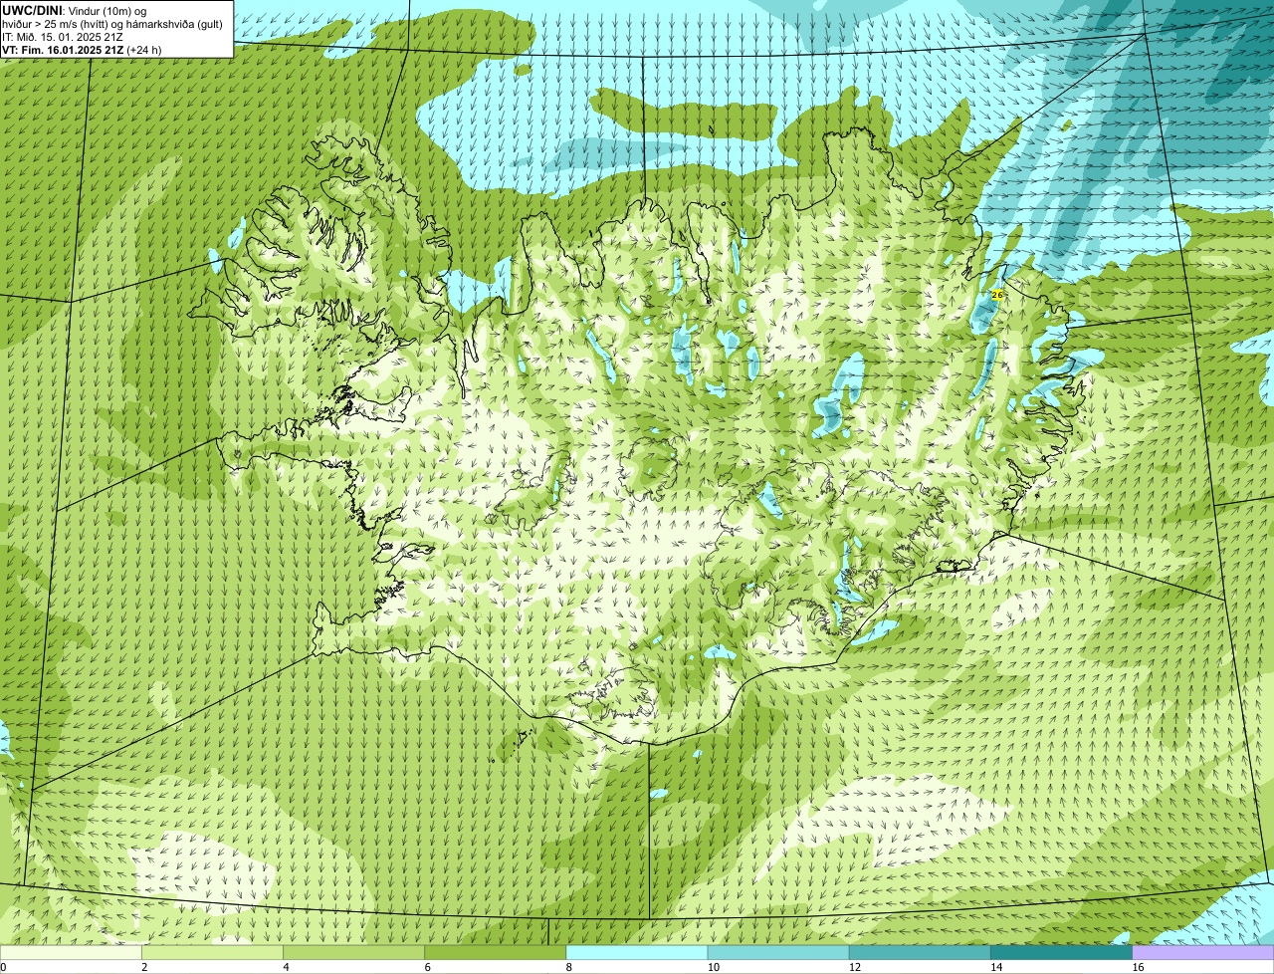The width and height of the screenshot is (1274, 974).
Task: Click the 6–8 m/s green color bar segment
Action: [x=496, y=952]
